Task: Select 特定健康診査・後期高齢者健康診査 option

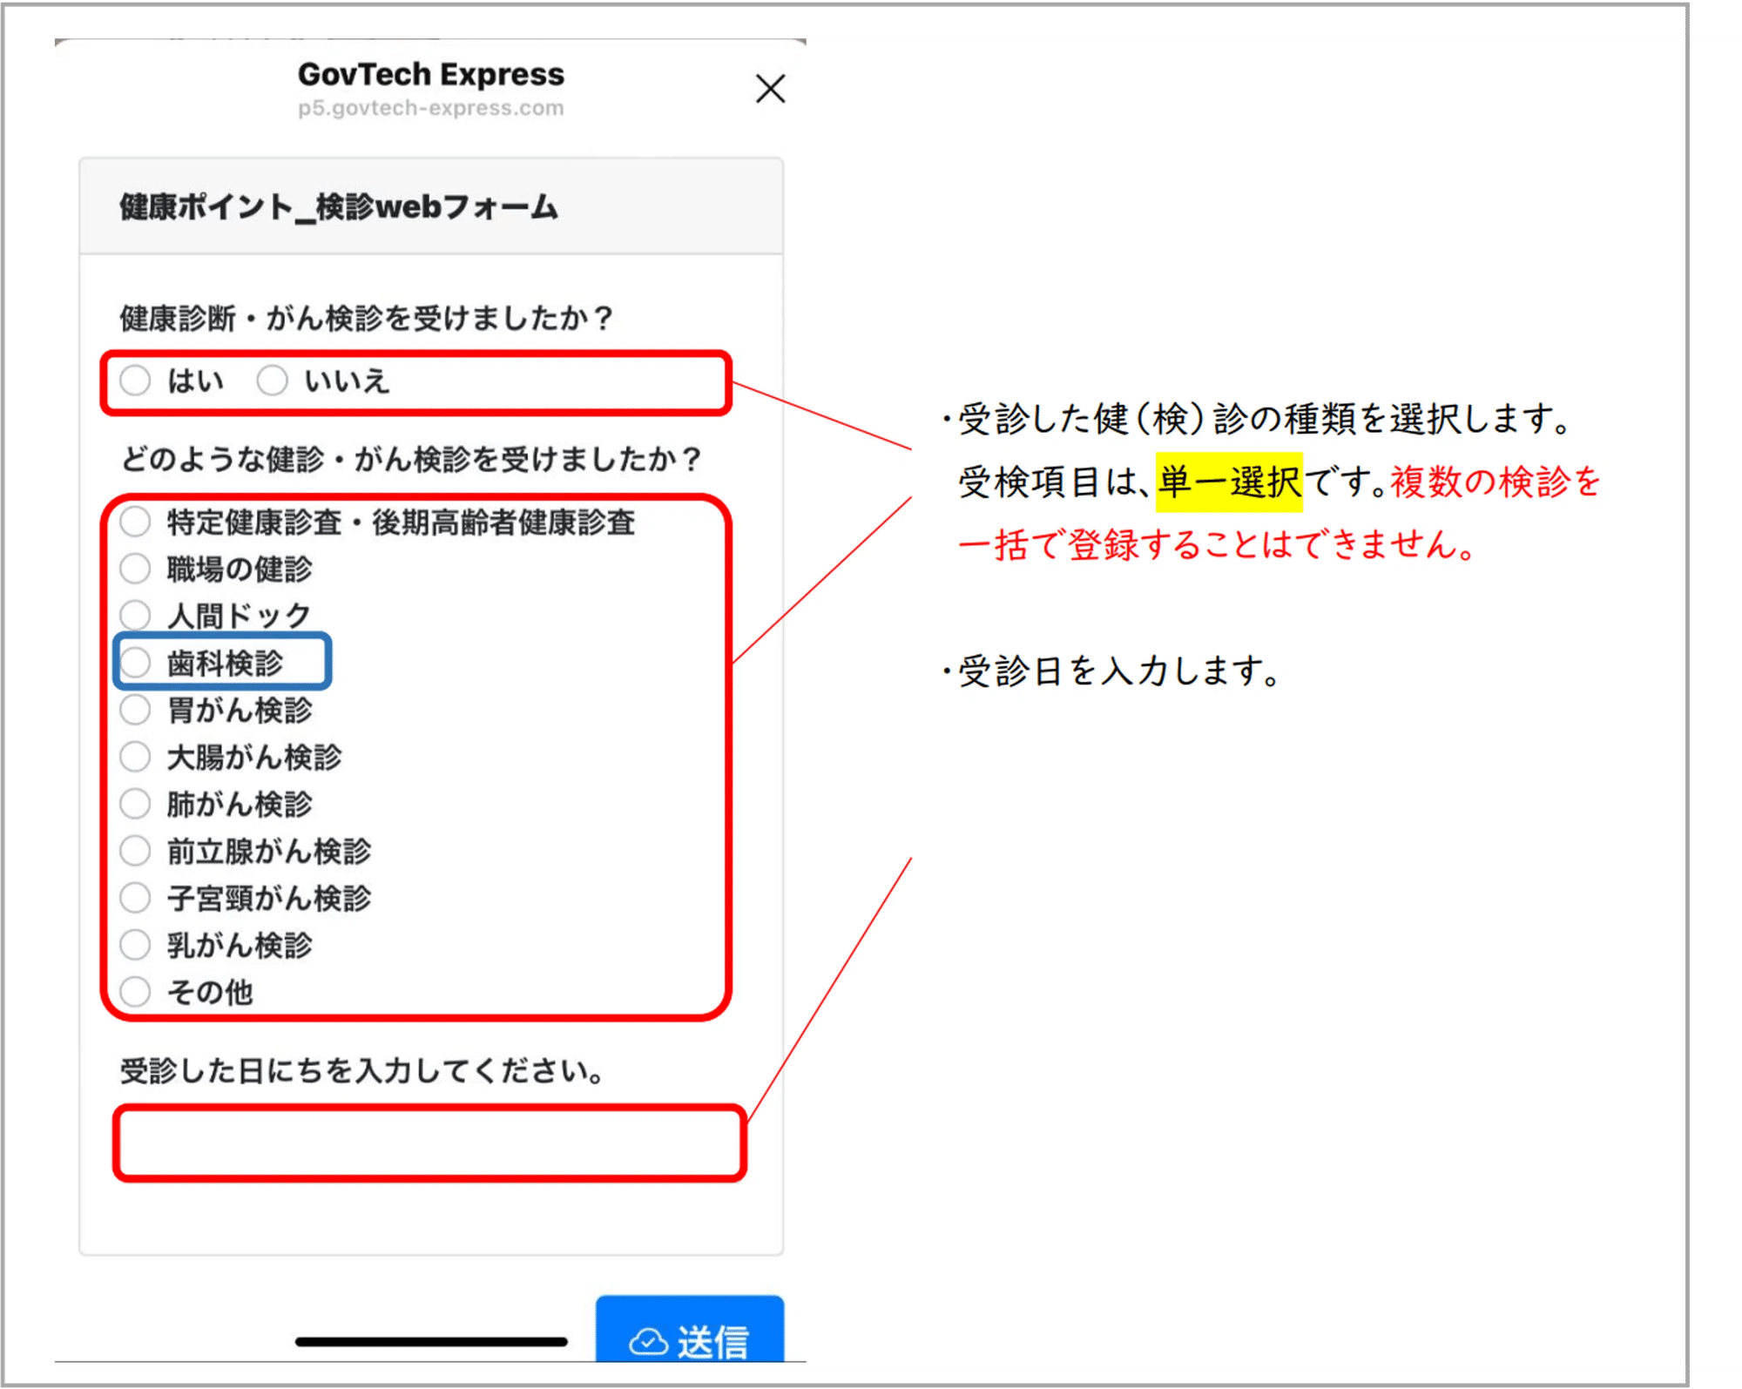Action: coord(135,521)
